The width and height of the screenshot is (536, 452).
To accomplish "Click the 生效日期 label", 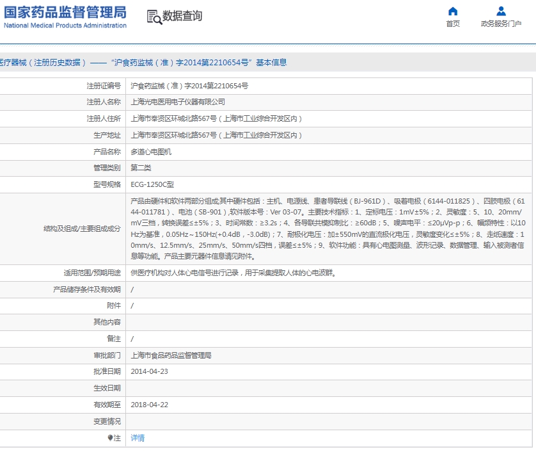I will [x=107, y=388].
